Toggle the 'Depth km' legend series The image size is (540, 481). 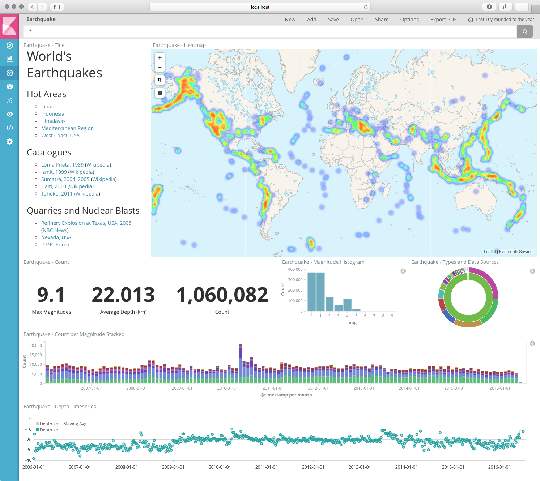49,430
